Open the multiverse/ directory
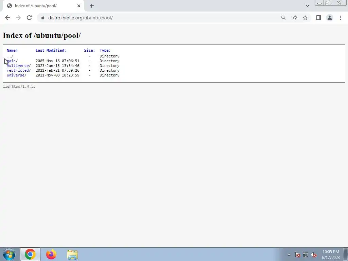 pyautogui.click(x=19, y=66)
